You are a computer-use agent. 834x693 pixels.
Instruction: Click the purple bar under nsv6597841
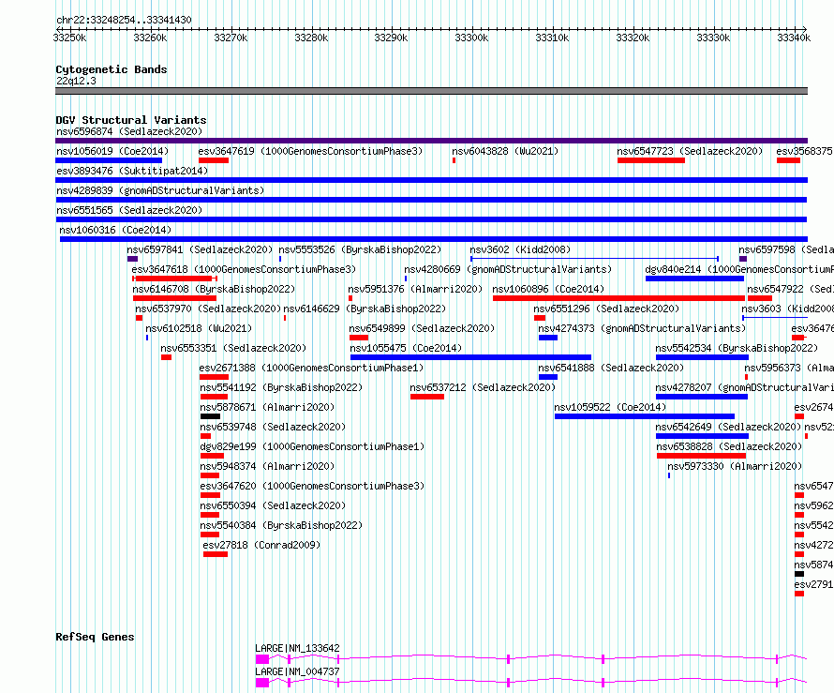point(132,259)
